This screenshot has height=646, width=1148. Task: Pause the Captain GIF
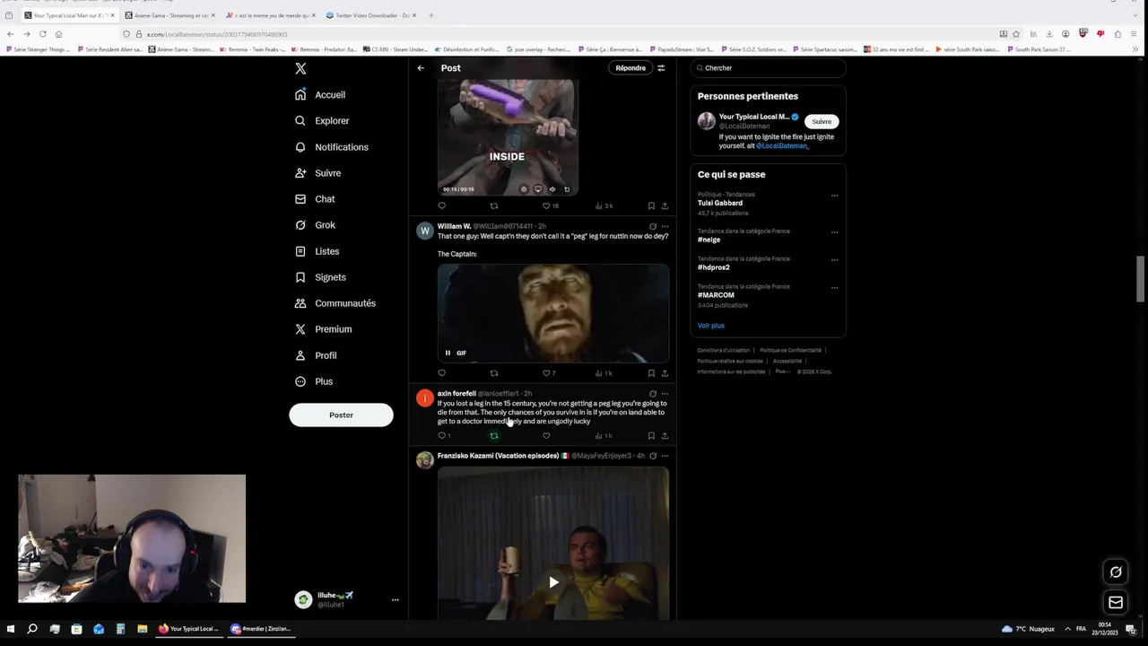click(448, 353)
